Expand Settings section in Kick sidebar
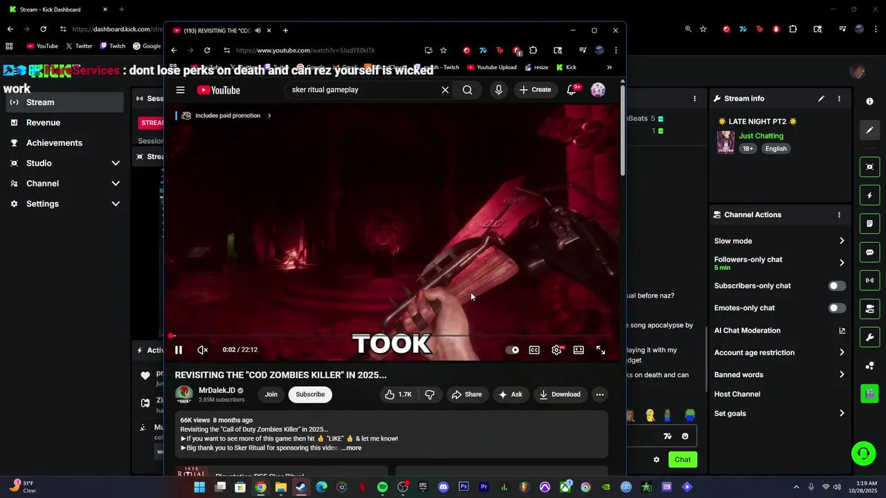Image resolution: width=886 pixels, height=498 pixels. coord(65,204)
